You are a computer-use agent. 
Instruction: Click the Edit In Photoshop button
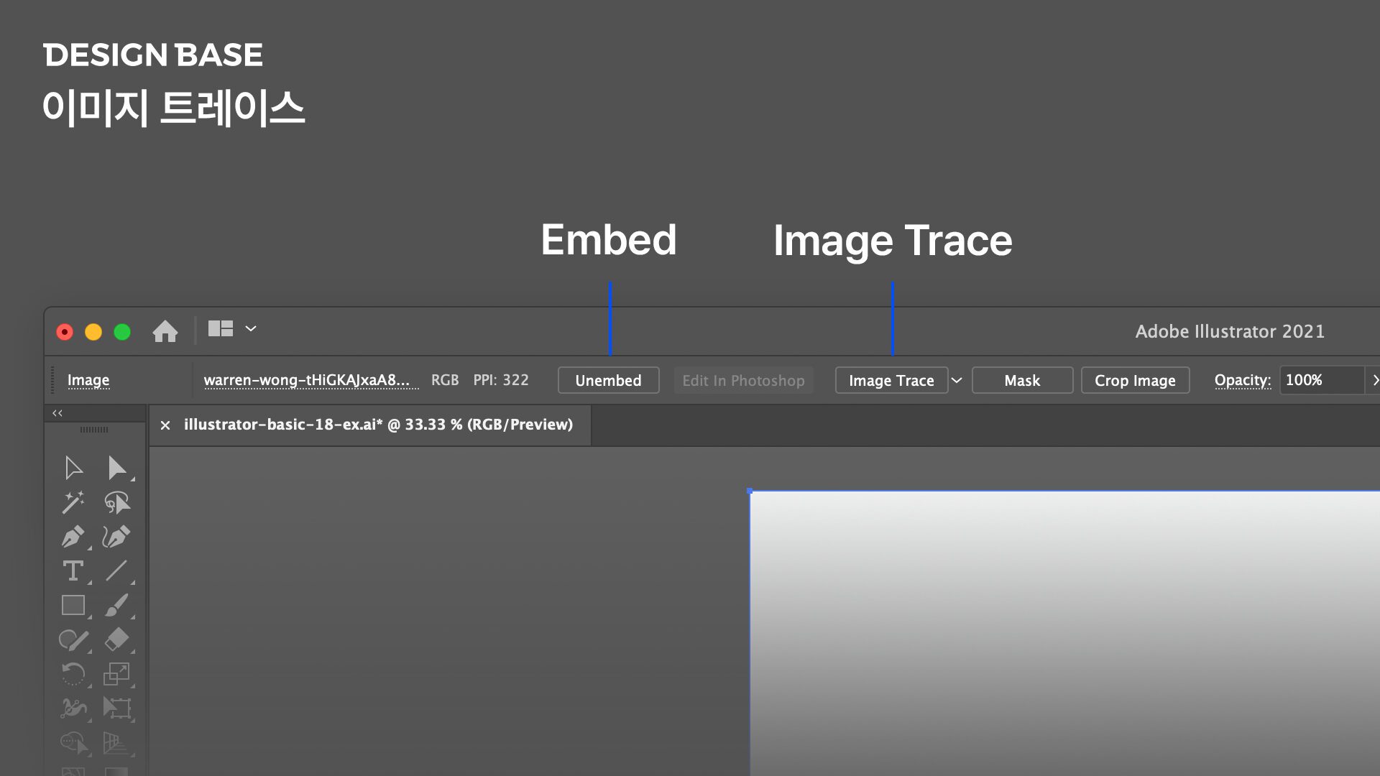tap(743, 380)
